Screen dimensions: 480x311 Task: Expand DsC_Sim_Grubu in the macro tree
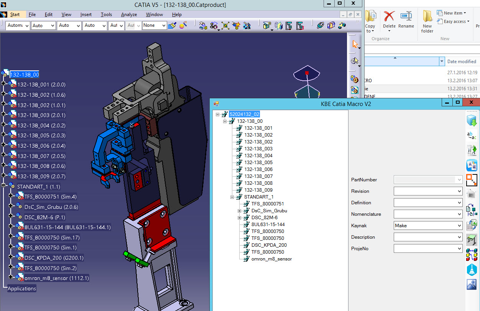pyautogui.click(x=240, y=211)
